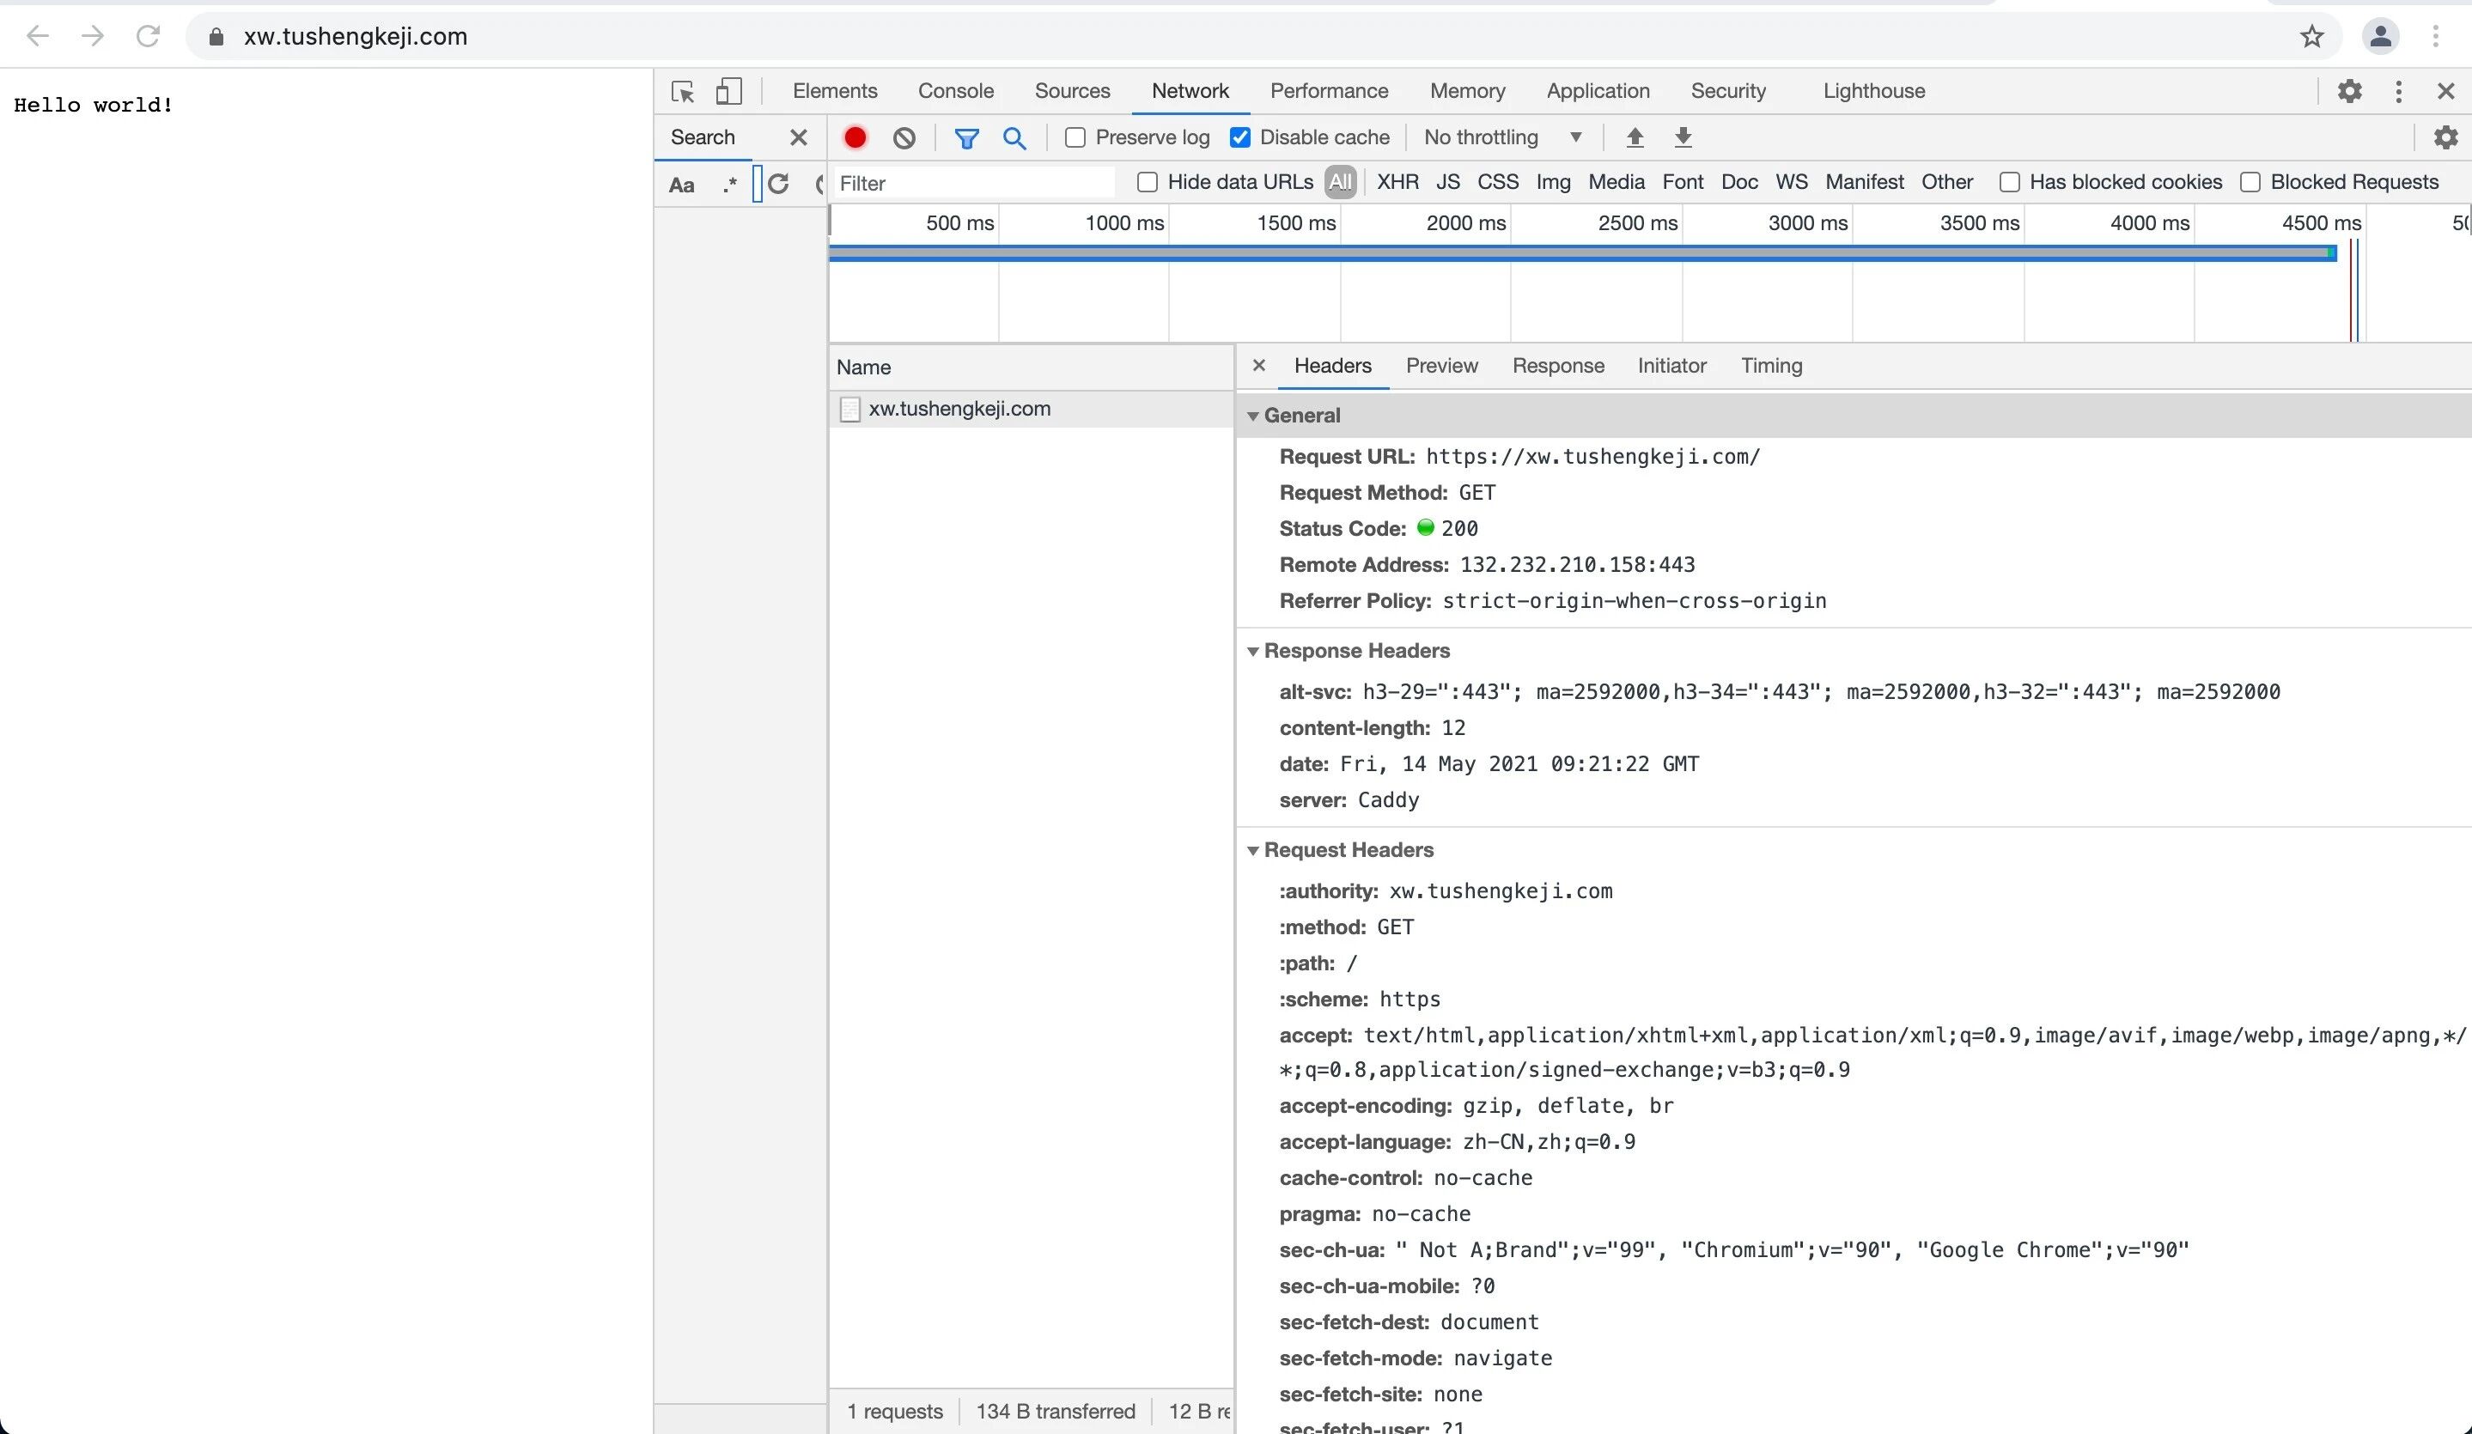
Task: Check the Hide data URLs checkbox
Action: [x=1147, y=182]
